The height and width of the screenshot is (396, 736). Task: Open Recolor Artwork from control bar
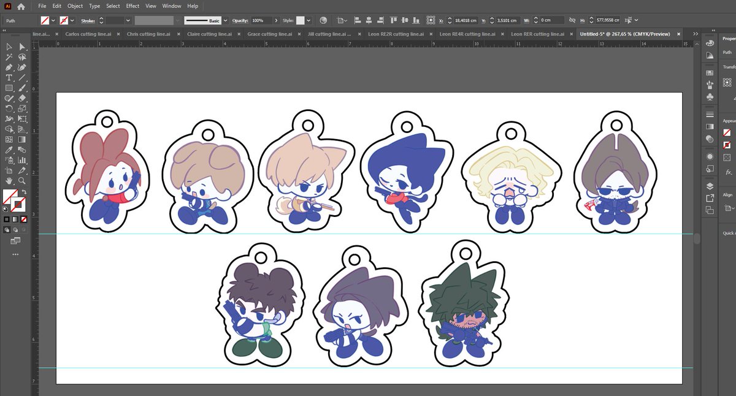[x=323, y=20]
